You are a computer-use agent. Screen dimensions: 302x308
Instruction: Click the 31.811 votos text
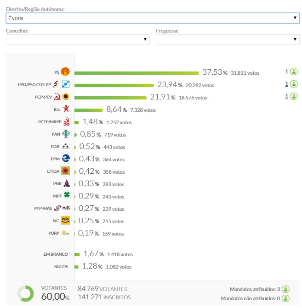tap(245, 73)
